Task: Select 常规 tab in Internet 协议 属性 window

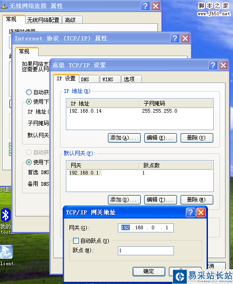Action: [26, 52]
